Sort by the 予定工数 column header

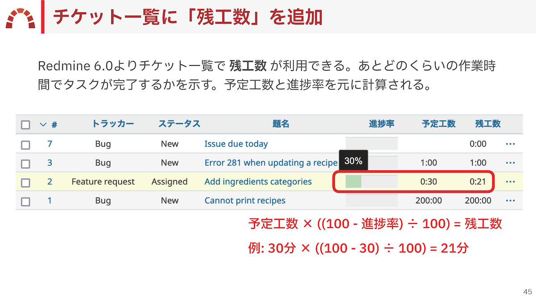pyautogui.click(x=438, y=124)
